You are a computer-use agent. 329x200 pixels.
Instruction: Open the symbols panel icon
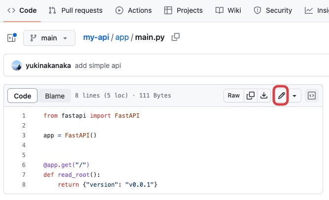[311, 96]
